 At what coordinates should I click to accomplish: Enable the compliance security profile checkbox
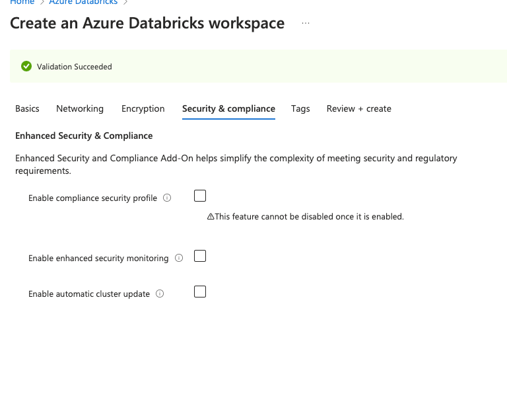[200, 196]
